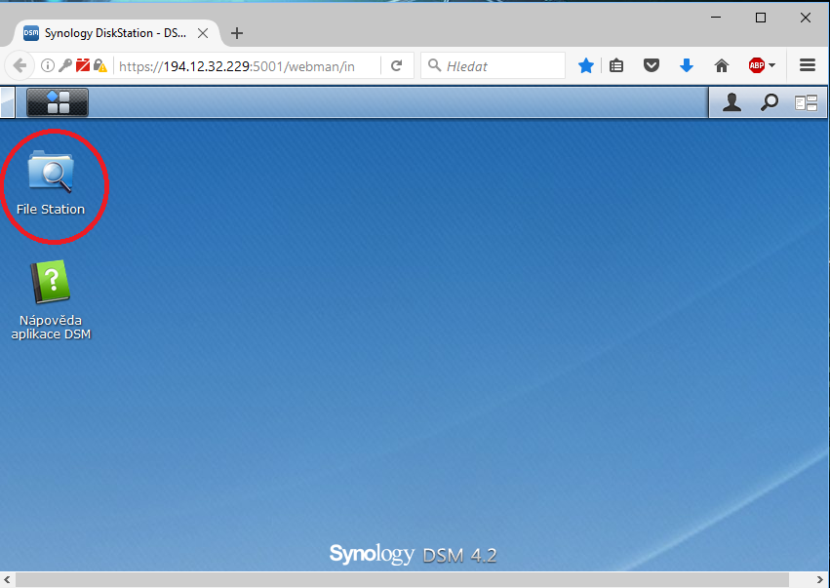
Task: Reload the current page
Action: [397, 65]
